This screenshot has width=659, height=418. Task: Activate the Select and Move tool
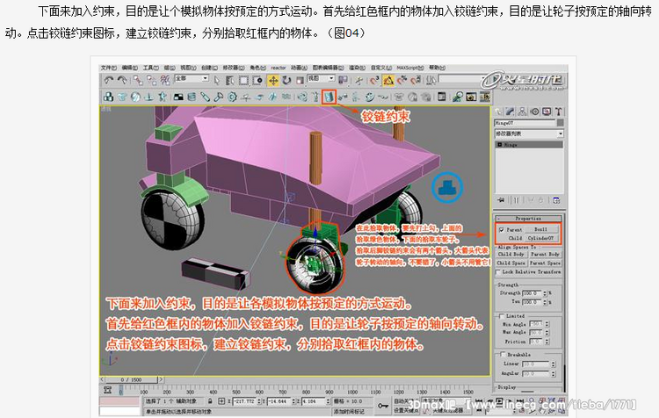click(273, 80)
